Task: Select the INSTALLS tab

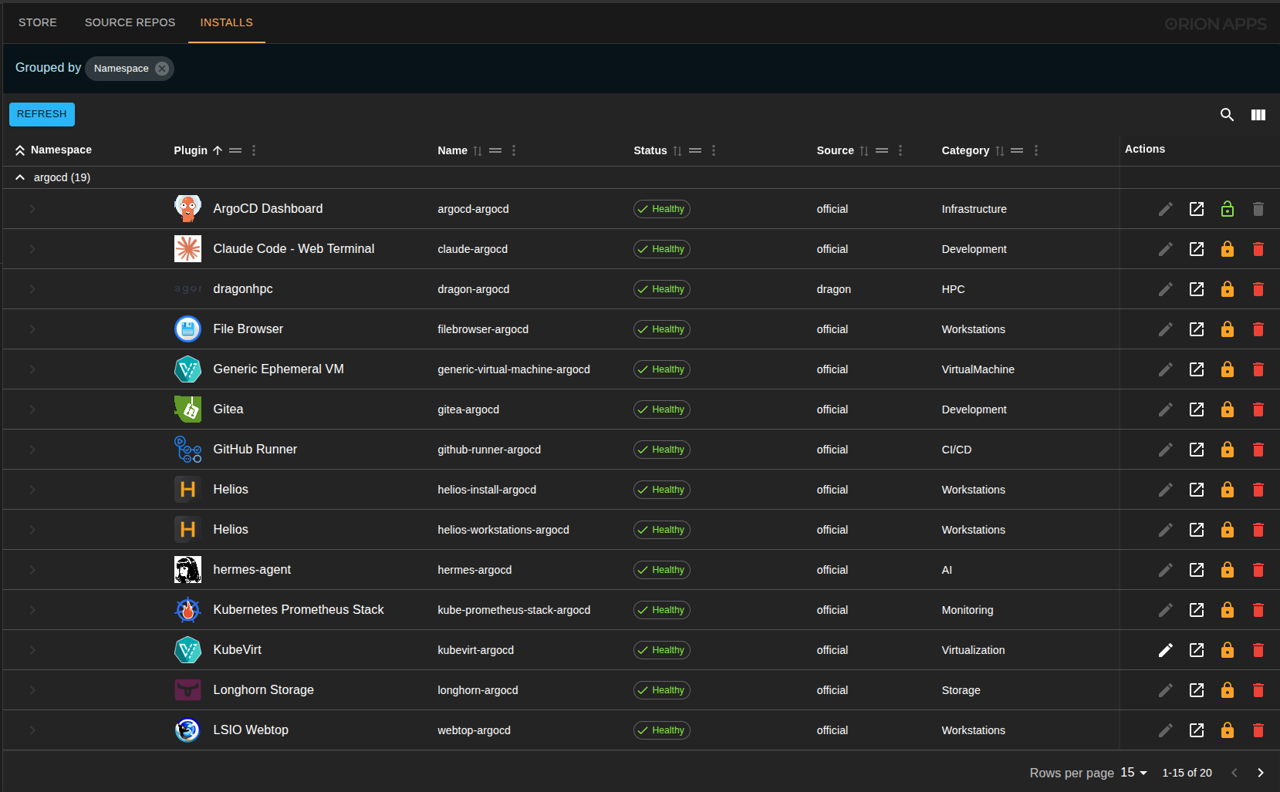Action: tap(227, 22)
